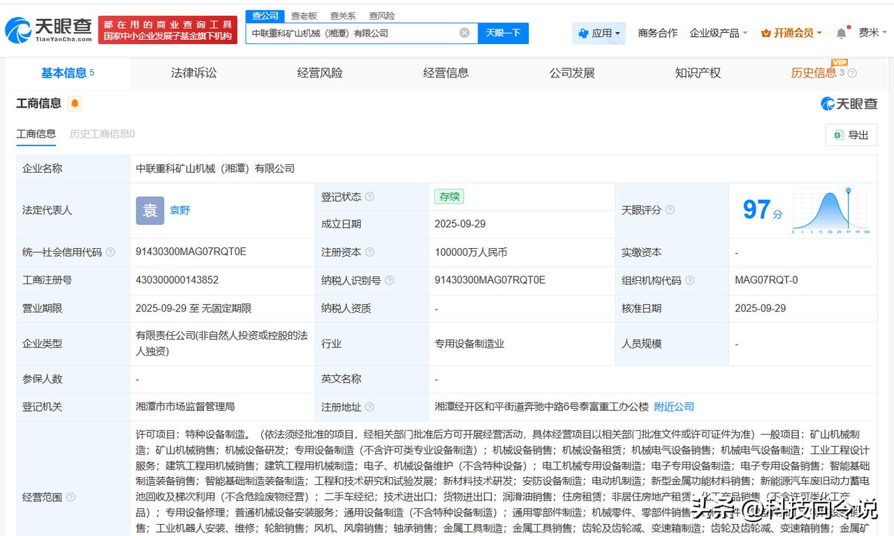The width and height of the screenshot is (894, 536).
Task: Switch to the 查老板 search tab
Action: pyautogui.click(x=304, y=15)
